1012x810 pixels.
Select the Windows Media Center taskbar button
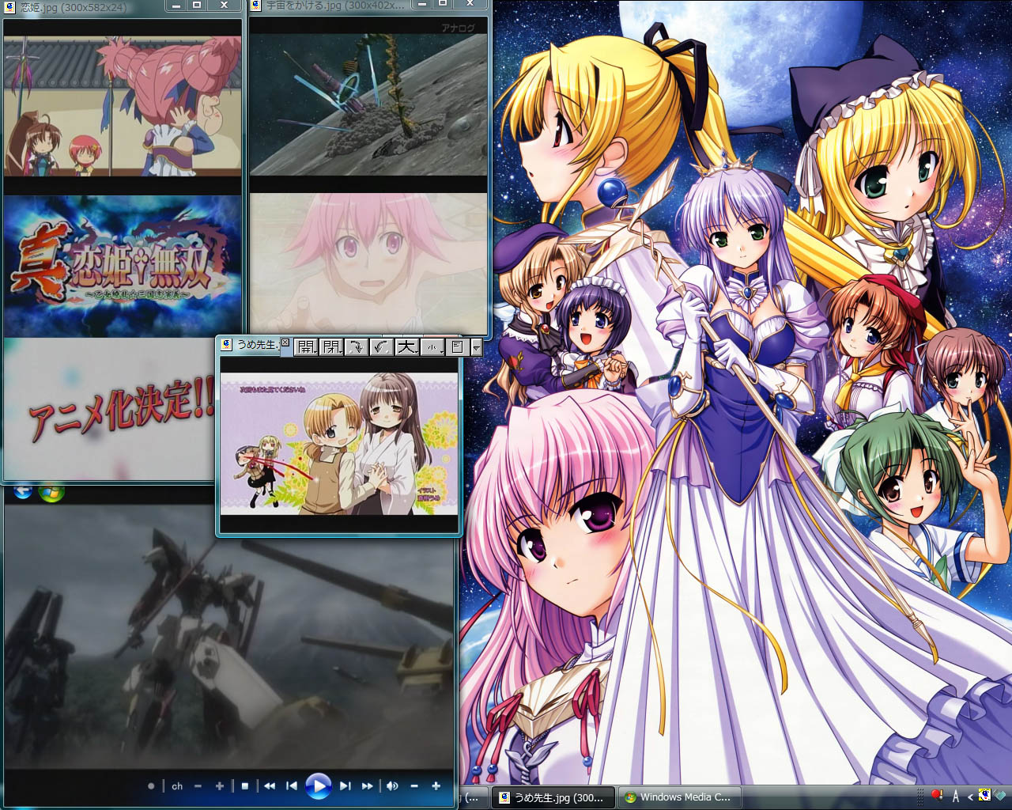pyautogui.click(x=679, y=797)
